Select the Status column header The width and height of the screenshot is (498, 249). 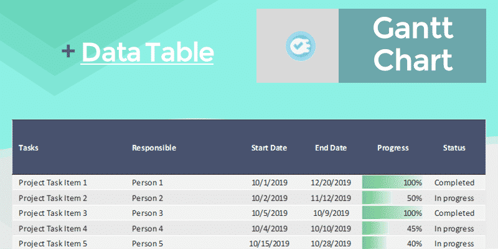(x=454, y=148)
